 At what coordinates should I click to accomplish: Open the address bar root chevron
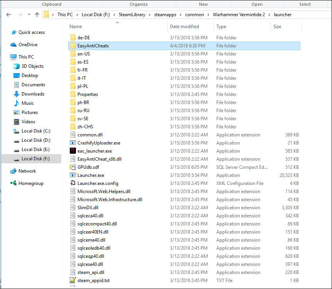(x=53, y=15)
